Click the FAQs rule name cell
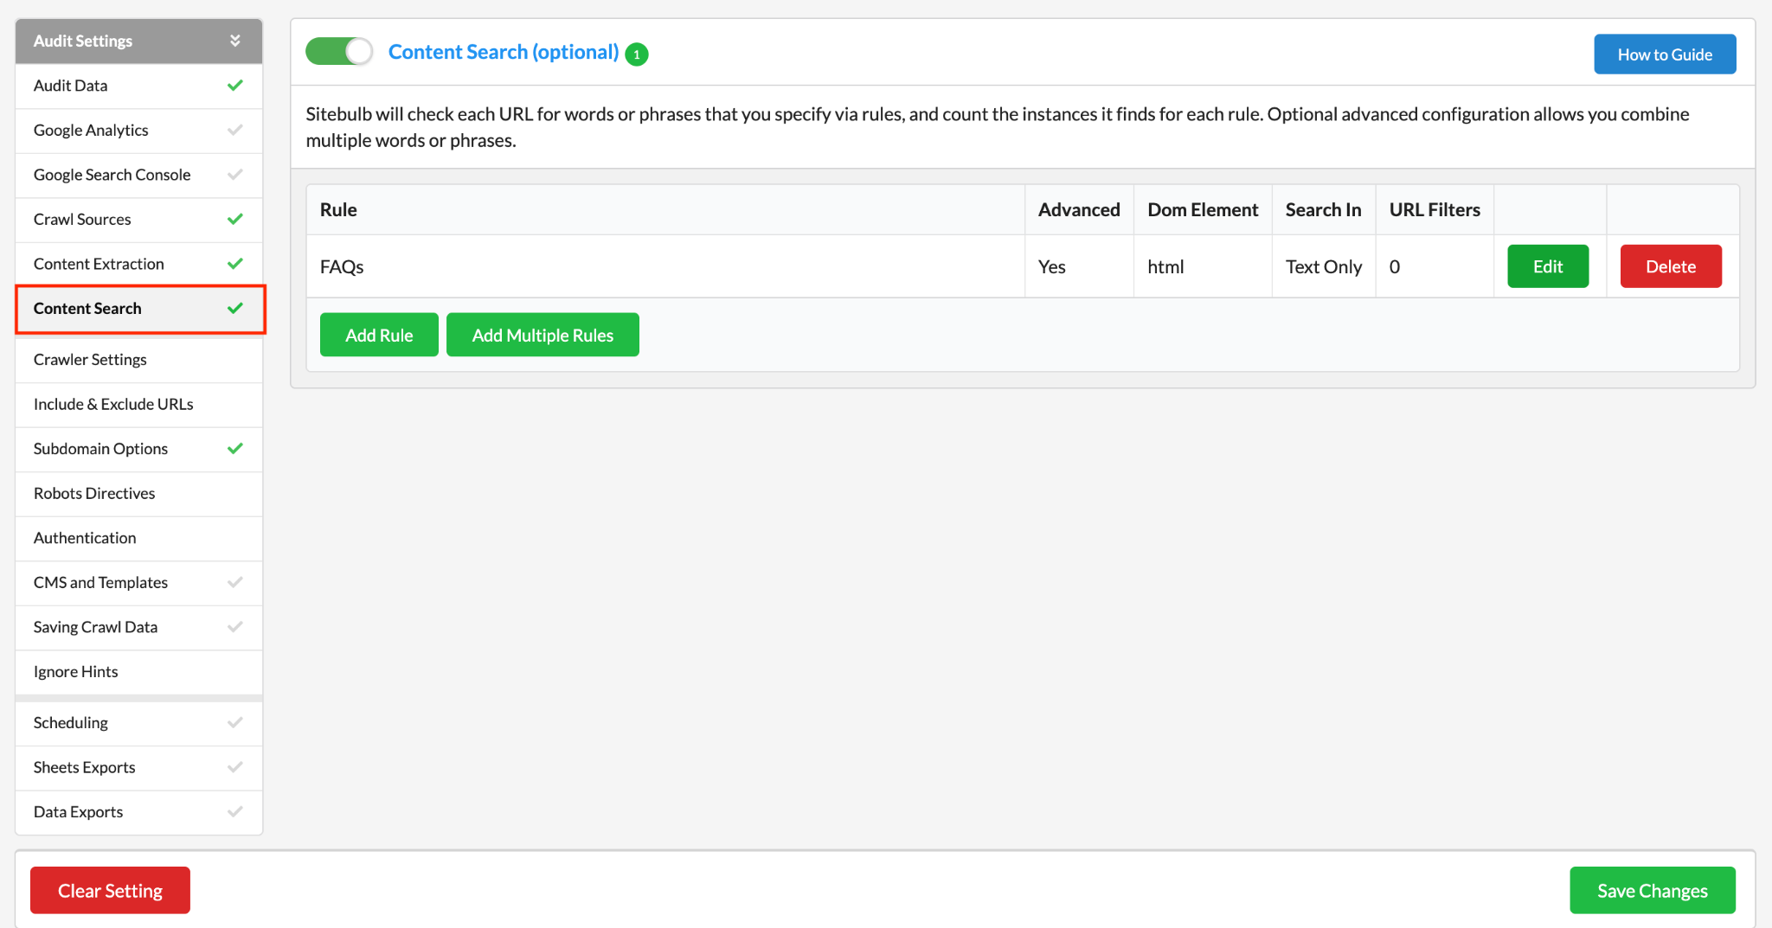 pyautogui.click(x=665, y=266)
